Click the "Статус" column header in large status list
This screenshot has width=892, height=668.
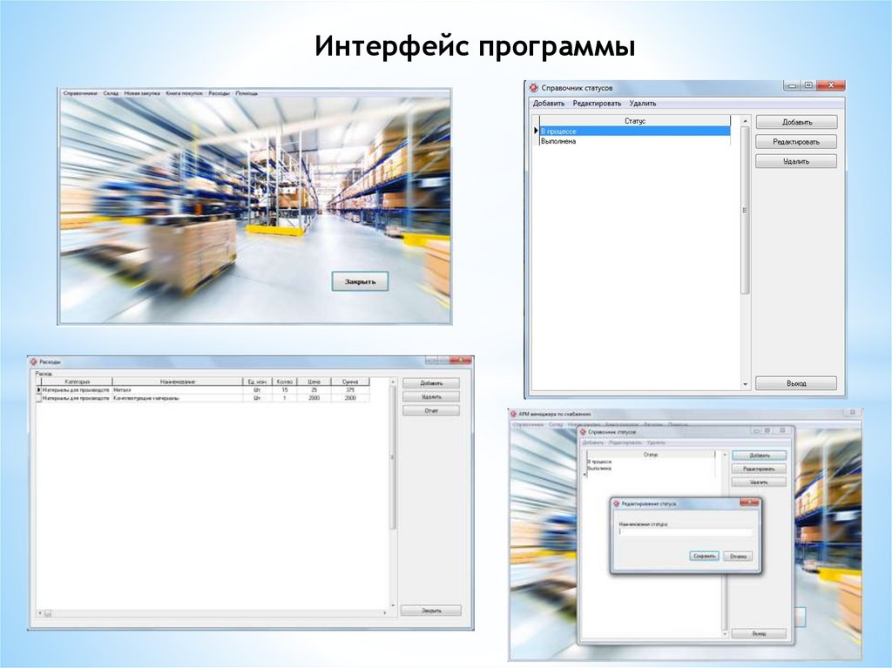634,121
